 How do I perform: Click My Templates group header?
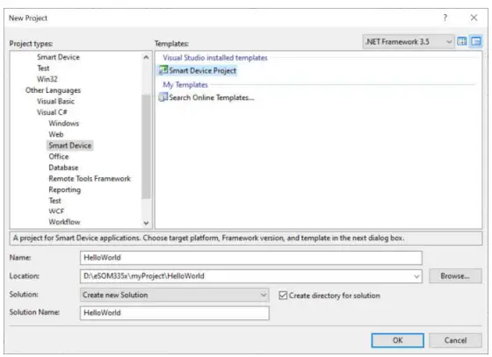tap(185, 85)
